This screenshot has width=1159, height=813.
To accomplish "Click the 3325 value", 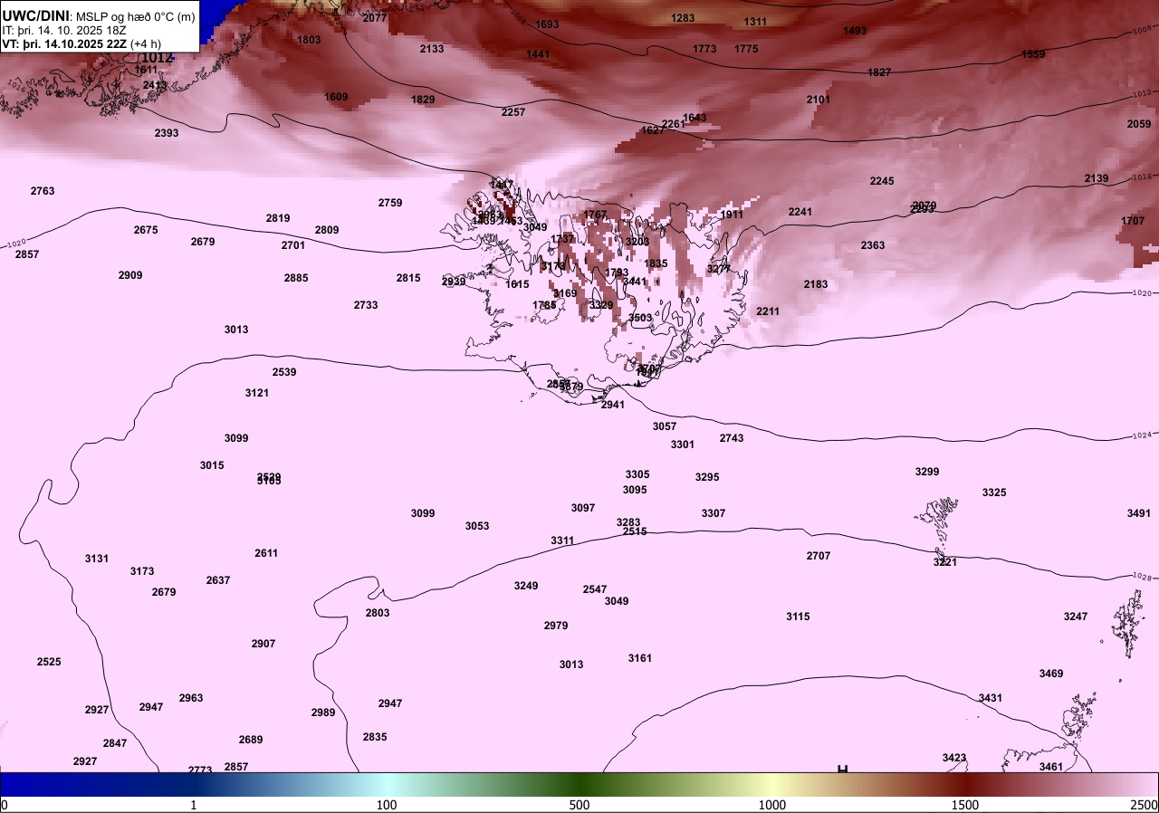I will 994,493.
